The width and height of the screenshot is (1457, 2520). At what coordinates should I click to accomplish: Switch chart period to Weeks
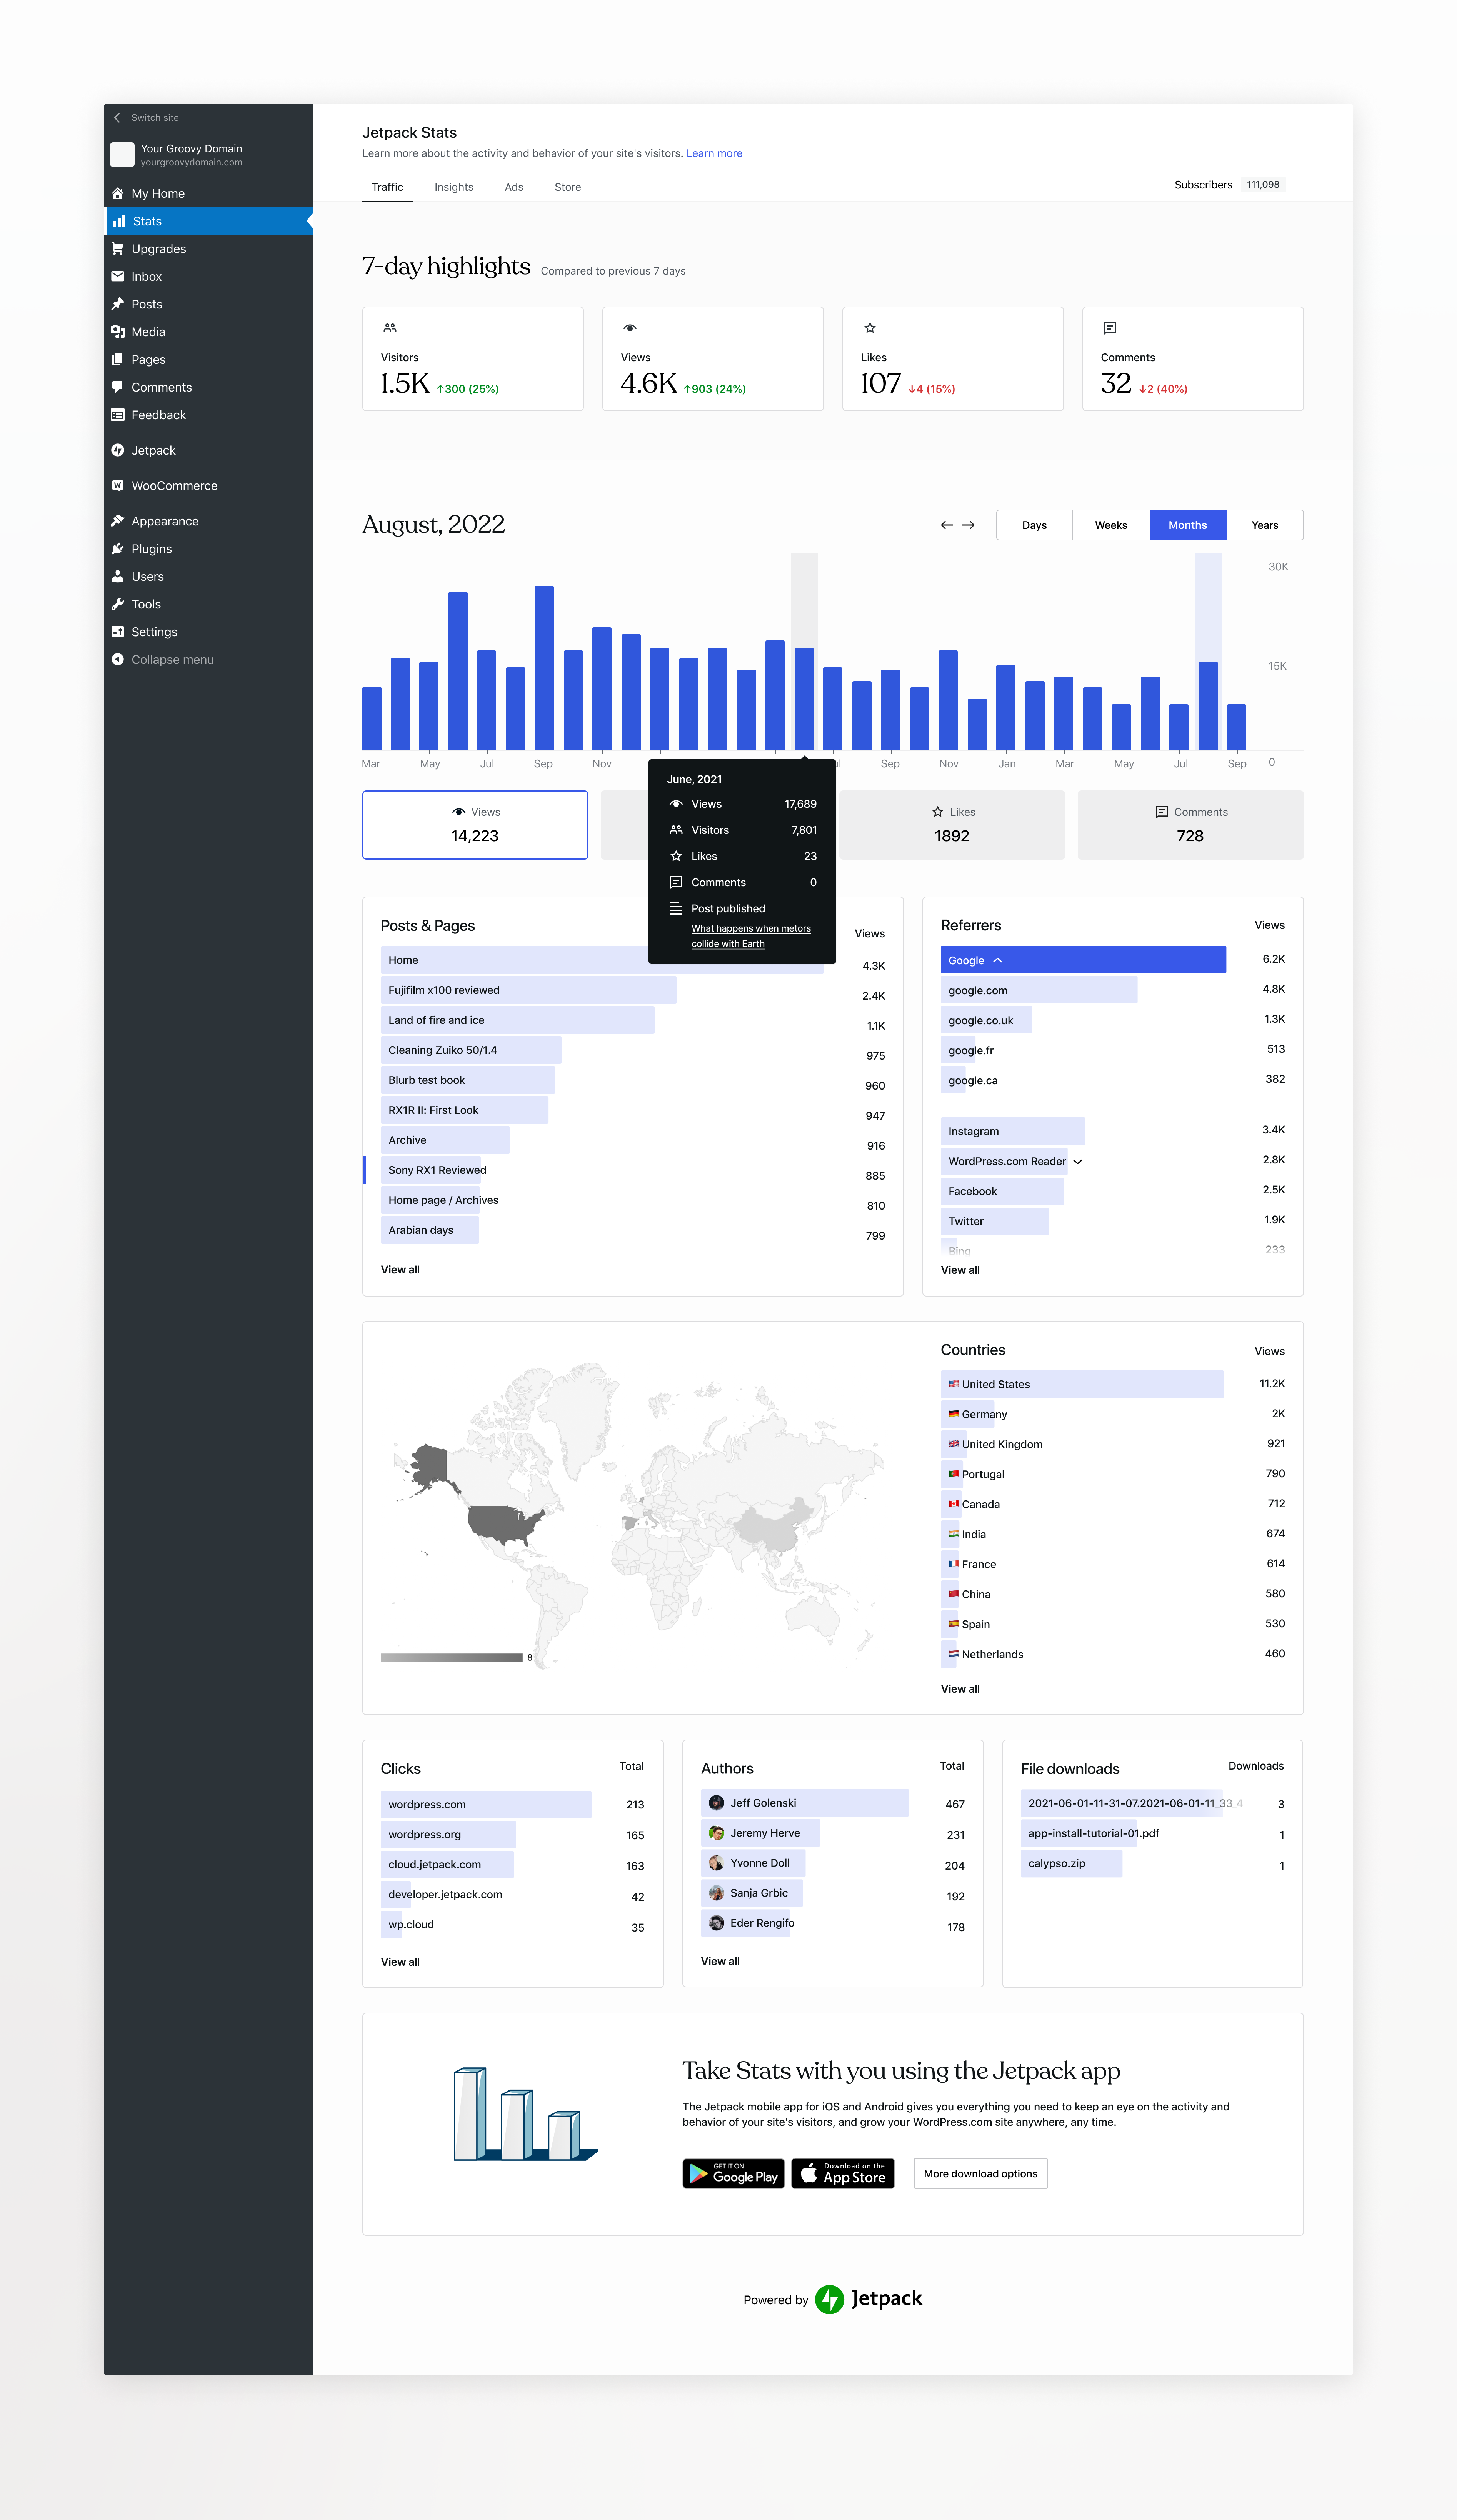[x=1110, y=525]
